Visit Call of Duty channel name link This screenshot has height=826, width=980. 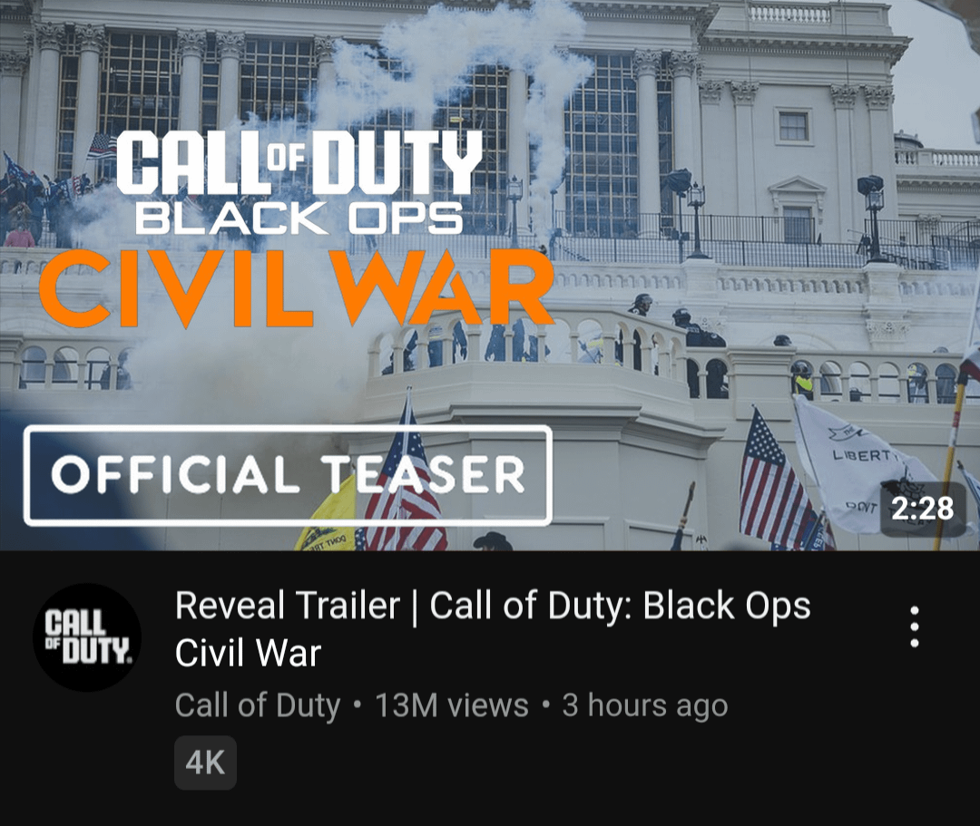[x=258, y=705]
